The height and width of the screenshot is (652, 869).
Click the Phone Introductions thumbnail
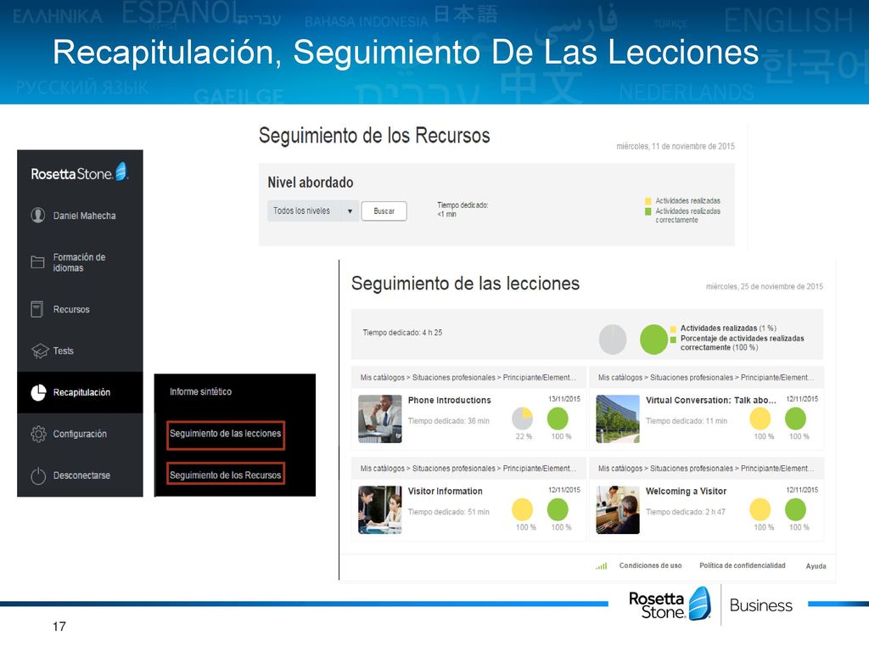point(380,419)
